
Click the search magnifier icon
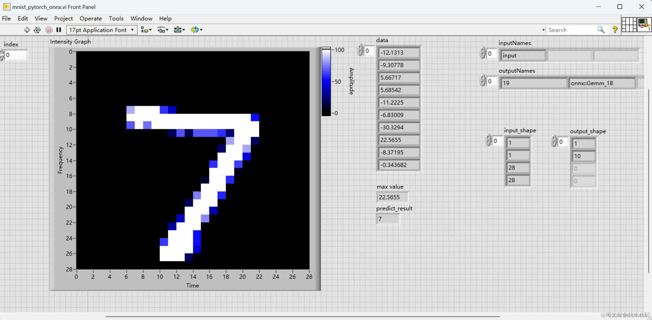tap(601, 30)
